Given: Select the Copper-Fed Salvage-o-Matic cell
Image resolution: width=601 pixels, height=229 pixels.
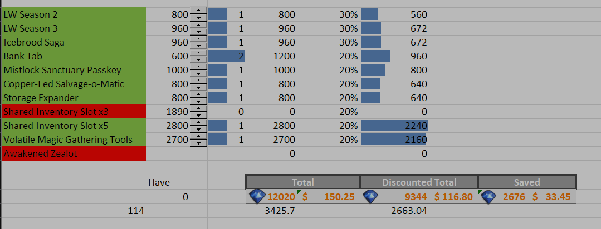Looking at the screenshot, I should (74, 84).
